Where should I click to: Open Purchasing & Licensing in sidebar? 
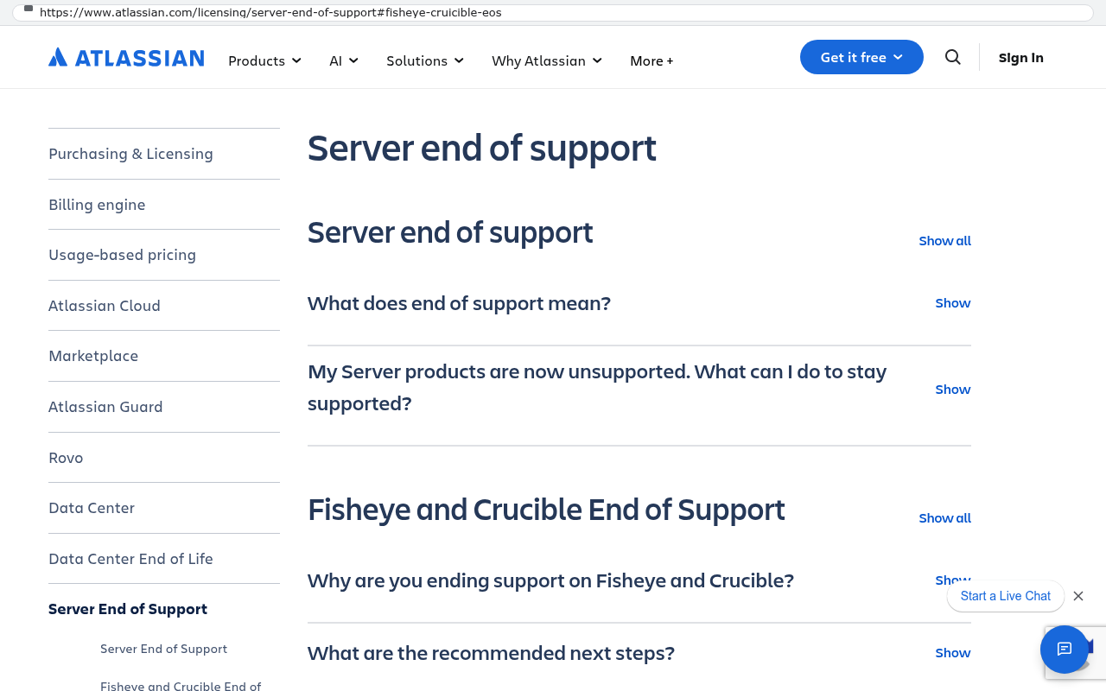point(130,154)
